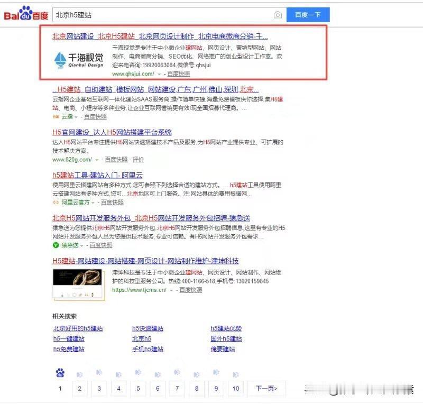
Task: Click the 相关搜索 heading text
Action: (65, 316)
